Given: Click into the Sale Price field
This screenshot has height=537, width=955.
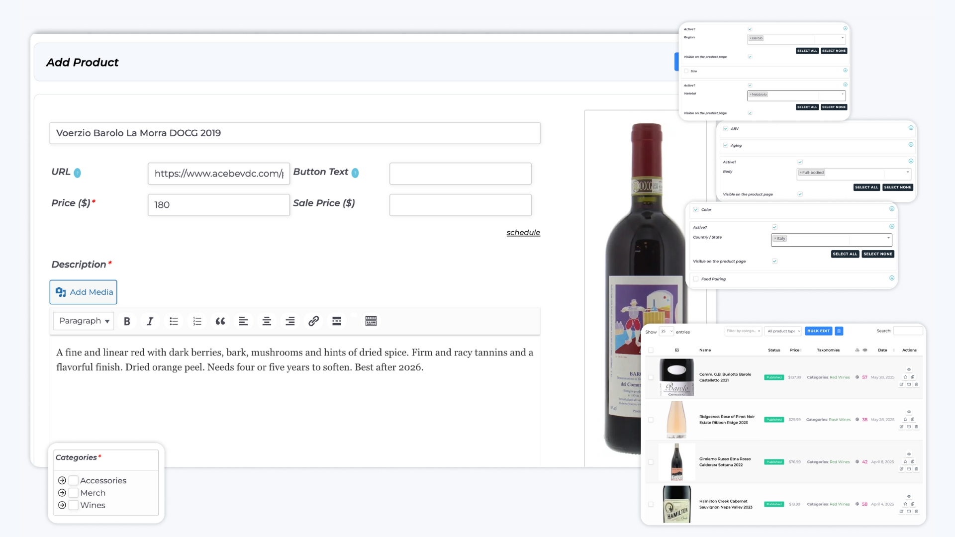Looking at the screenshot, I should coord(460,205).
